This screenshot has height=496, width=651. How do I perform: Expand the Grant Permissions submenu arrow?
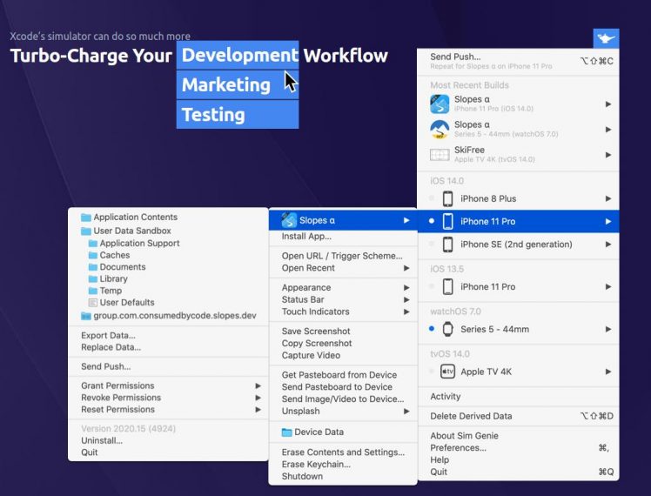[258, 385]
